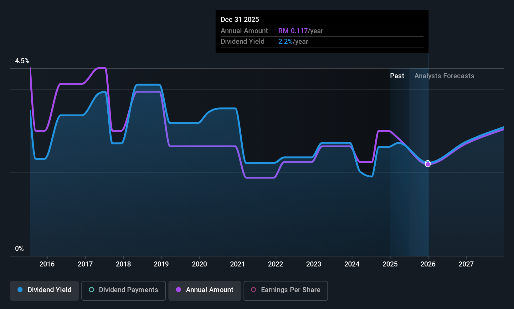Click the 2017 x-axis label
514x309 pixels.
coord(85,264)
